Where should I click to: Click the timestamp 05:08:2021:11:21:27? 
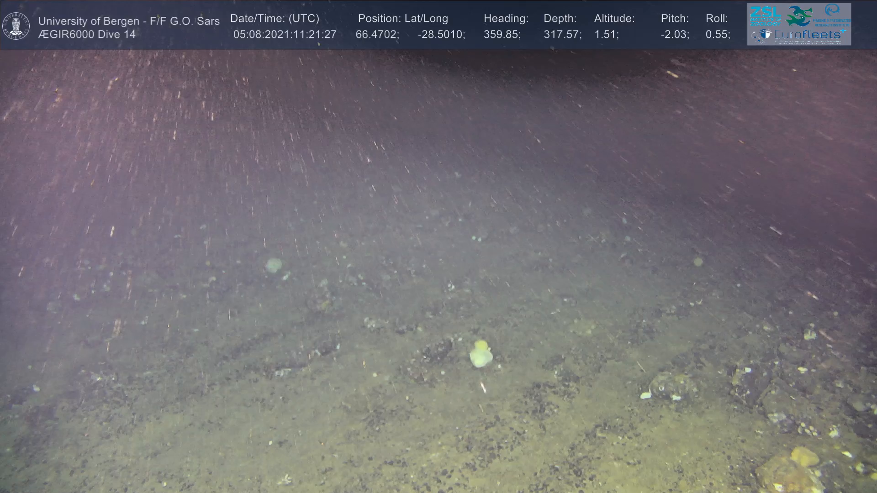(x=285, y=35)
